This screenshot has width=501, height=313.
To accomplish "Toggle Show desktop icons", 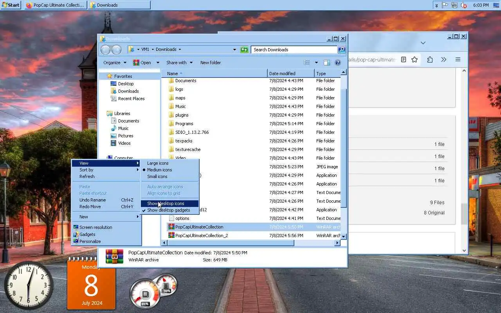I will coord(170,203).
